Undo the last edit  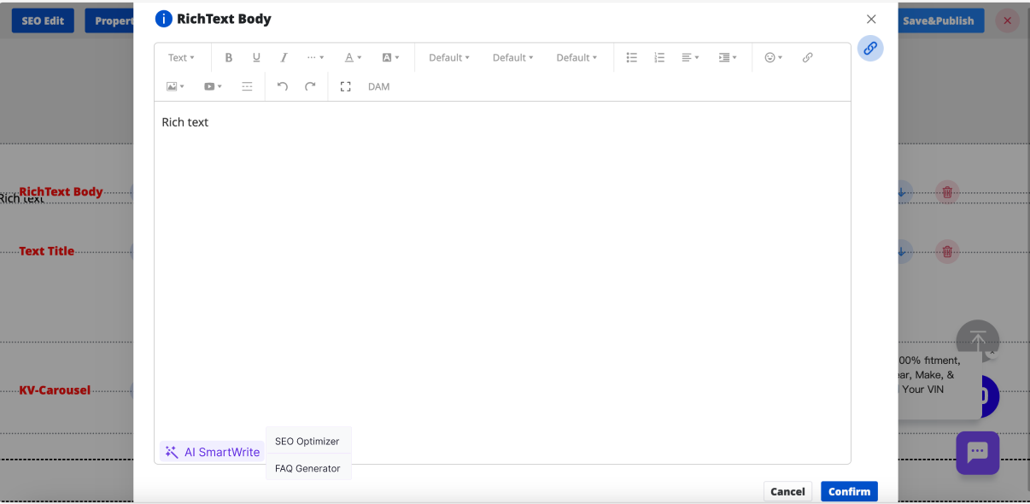point(283,87)
